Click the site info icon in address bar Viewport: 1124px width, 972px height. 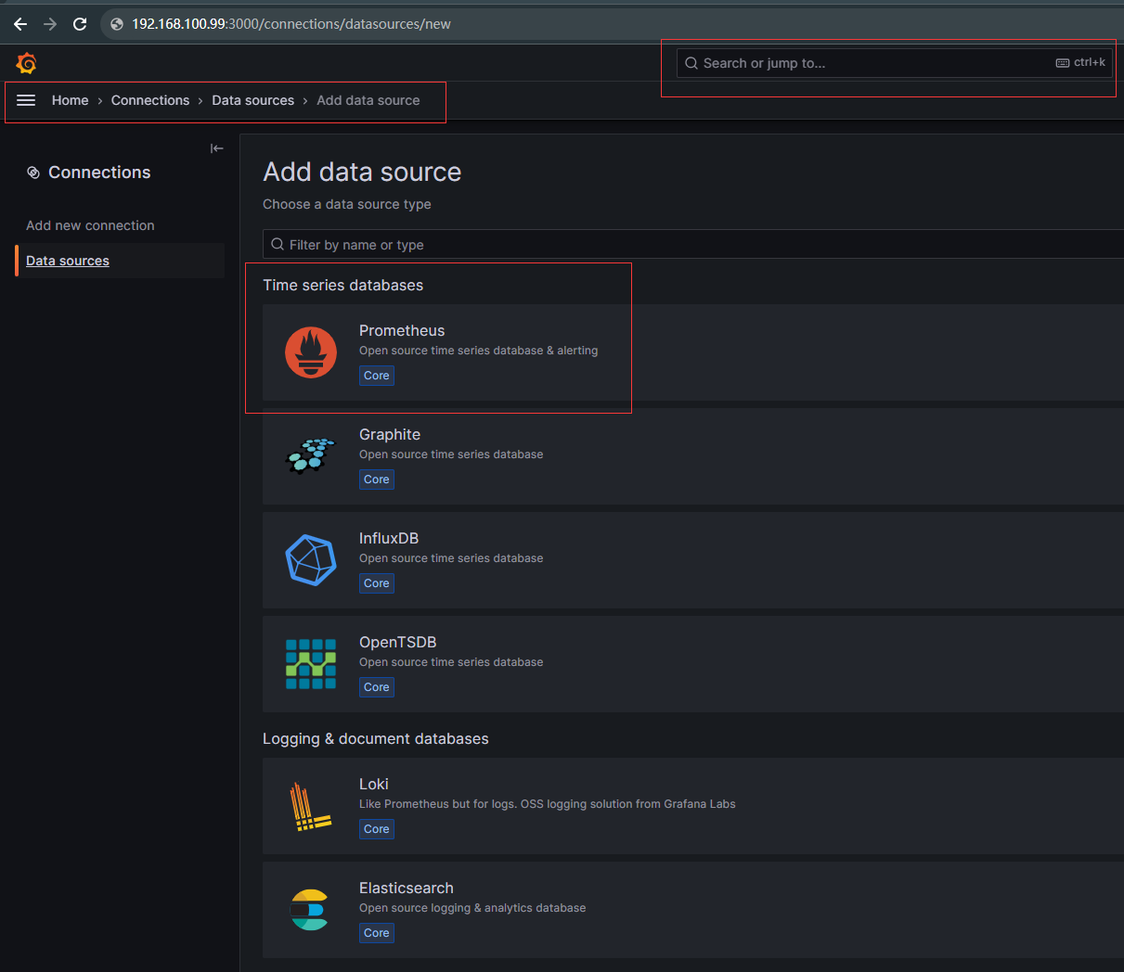[117, 24]
